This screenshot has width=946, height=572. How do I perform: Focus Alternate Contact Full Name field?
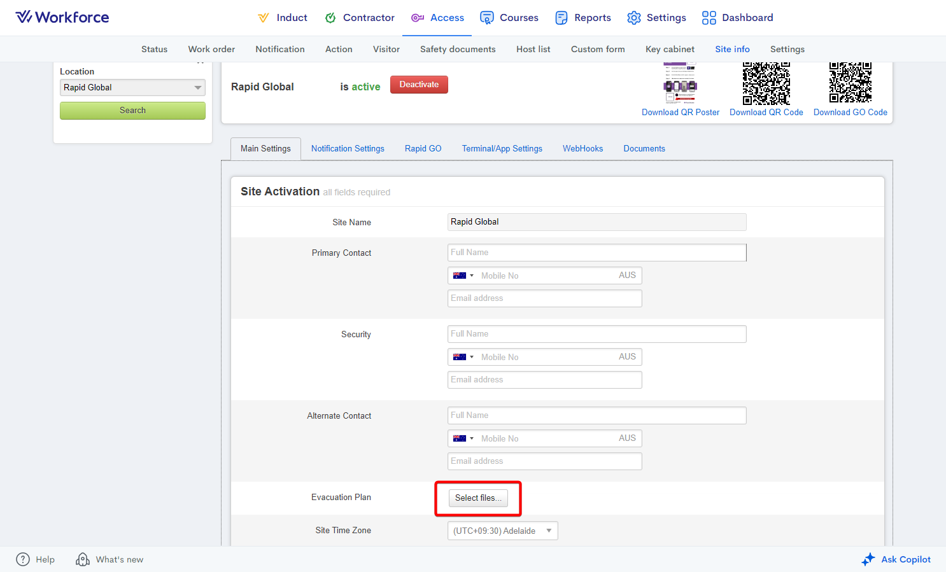[597, 415]
